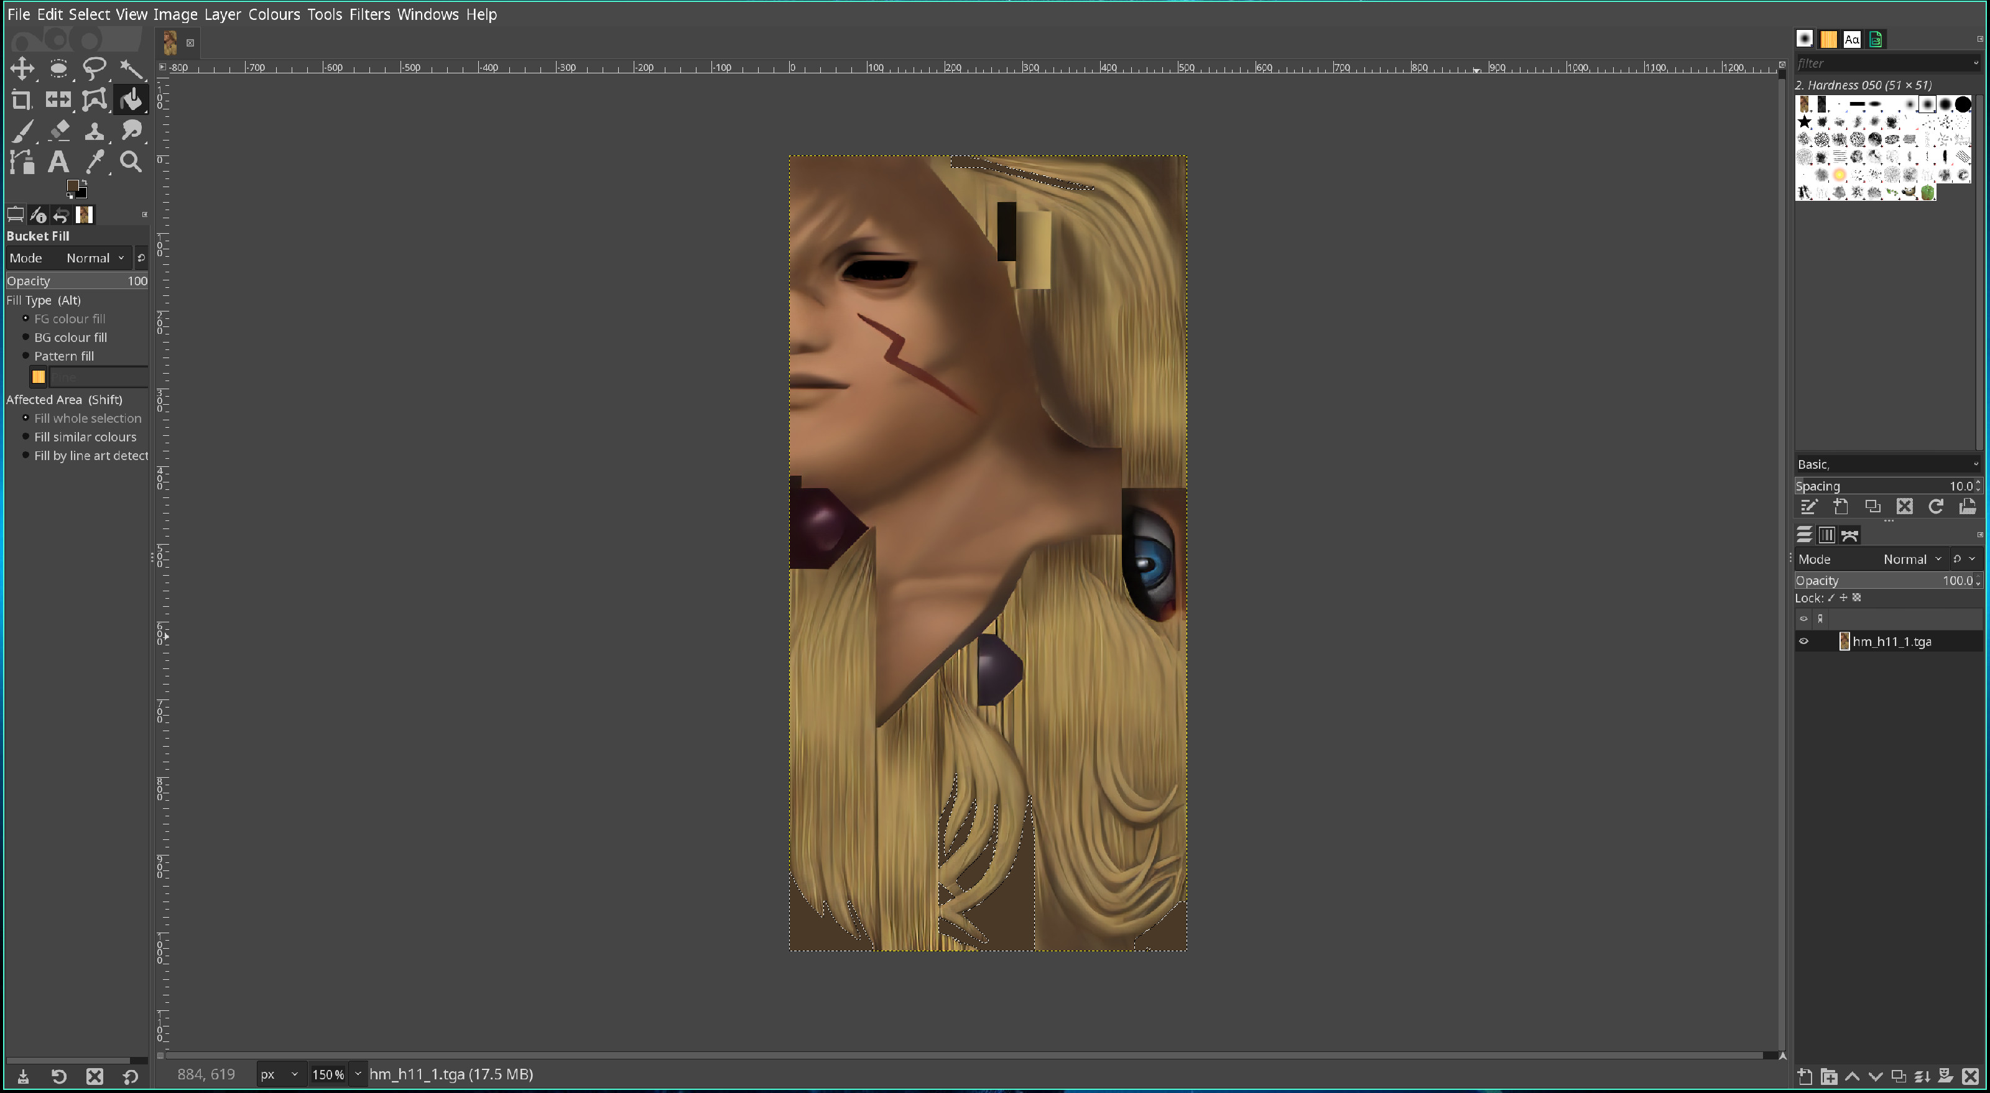Select the Cage Transform tool
1990x1093 pixels.
pyautogui.click(x=95, y=99)
